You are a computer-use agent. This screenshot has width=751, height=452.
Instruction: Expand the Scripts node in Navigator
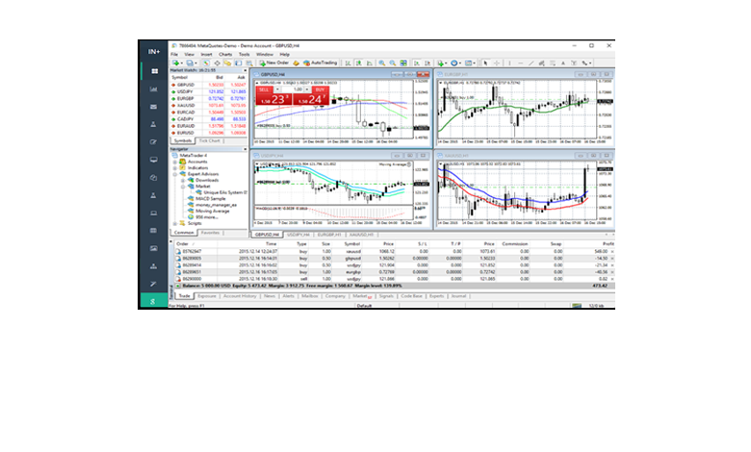coord(175,223)
